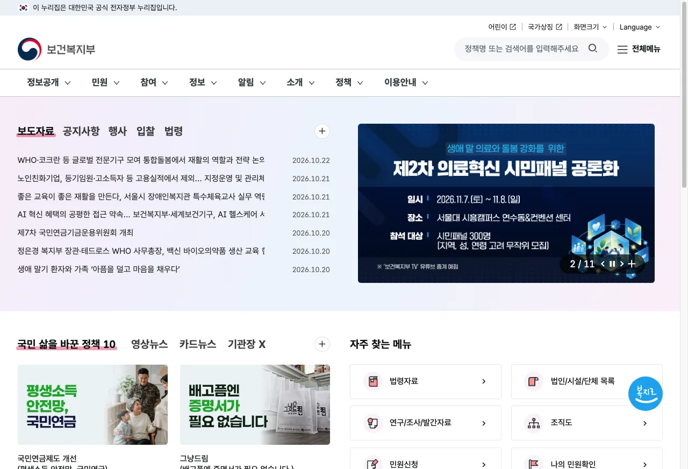Open the 이용안내 menu
688x469 pixels.
click(406, 82)
